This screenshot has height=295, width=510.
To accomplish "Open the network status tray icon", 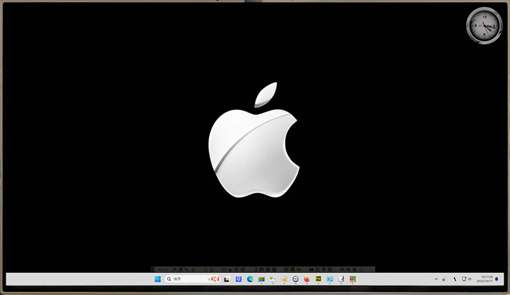I will [x=464, y=279].
